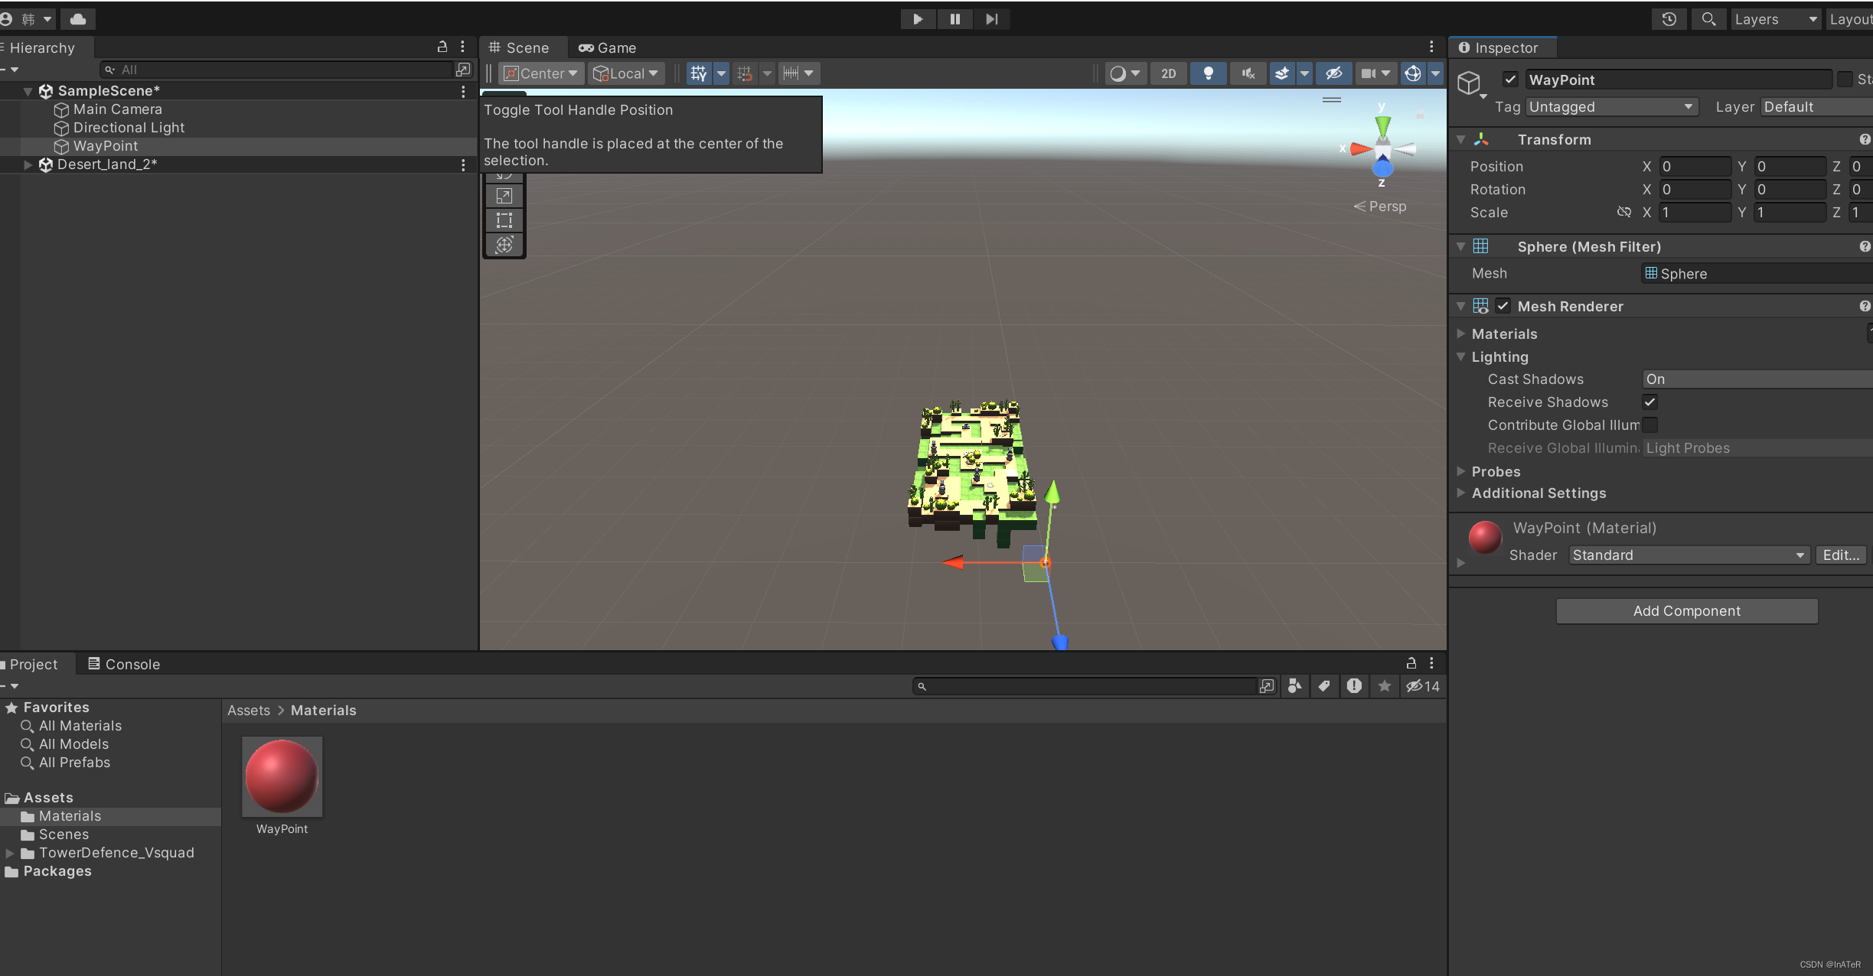Switch to the Game tab

607,47
